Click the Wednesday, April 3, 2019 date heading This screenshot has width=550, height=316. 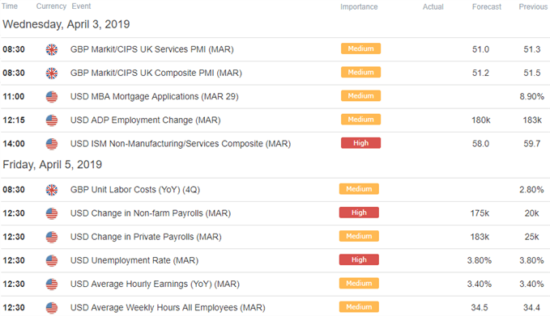click(66, 24)
